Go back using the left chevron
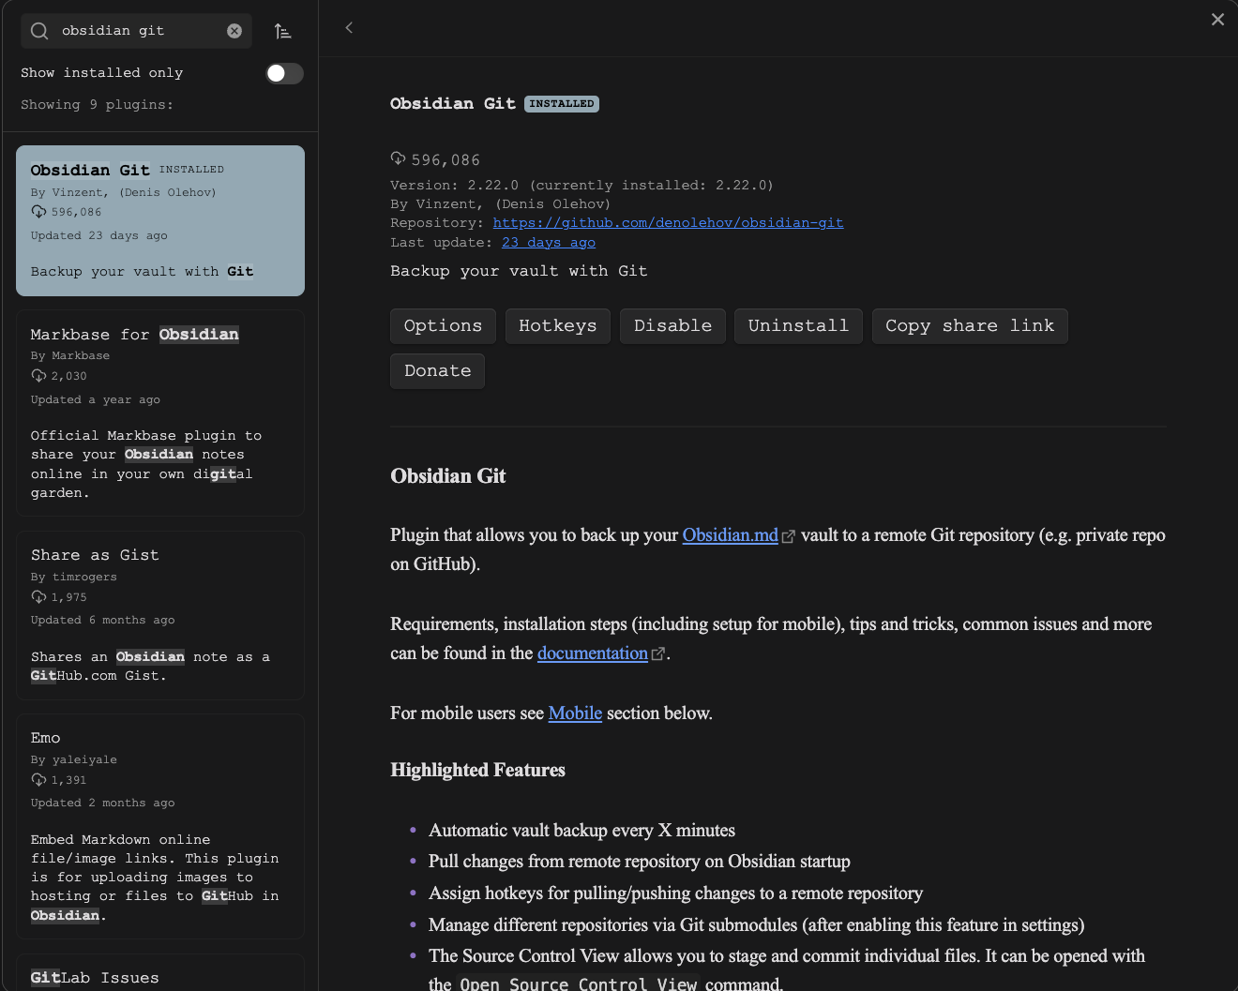 [x=349, y=28]
